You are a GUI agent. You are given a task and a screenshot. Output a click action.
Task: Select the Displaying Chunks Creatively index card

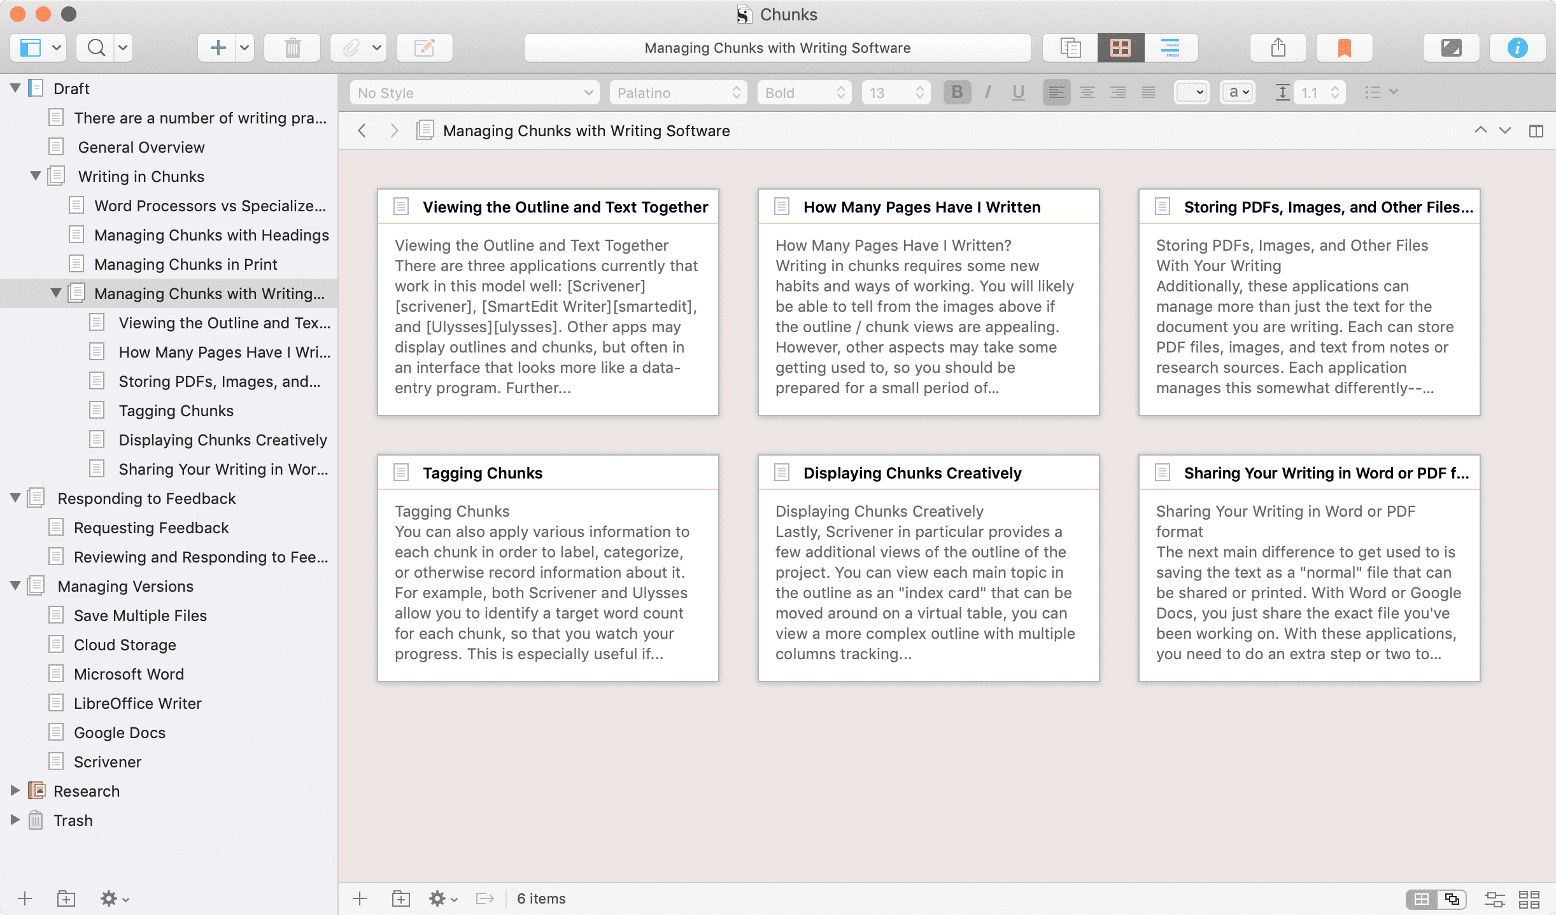coord(928,568)
